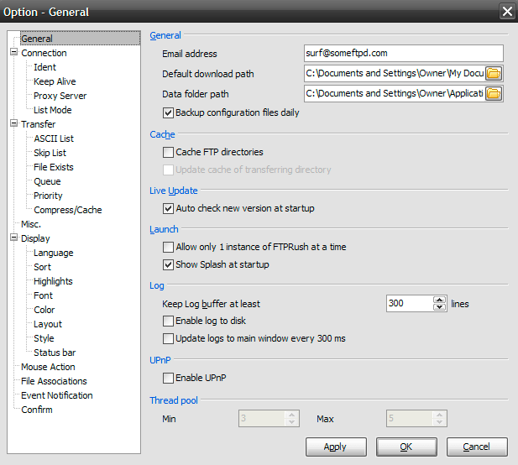Select Status bar settings

coord(55,353)
